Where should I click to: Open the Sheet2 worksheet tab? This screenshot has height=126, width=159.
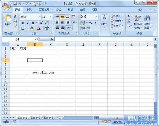point(36,118)
